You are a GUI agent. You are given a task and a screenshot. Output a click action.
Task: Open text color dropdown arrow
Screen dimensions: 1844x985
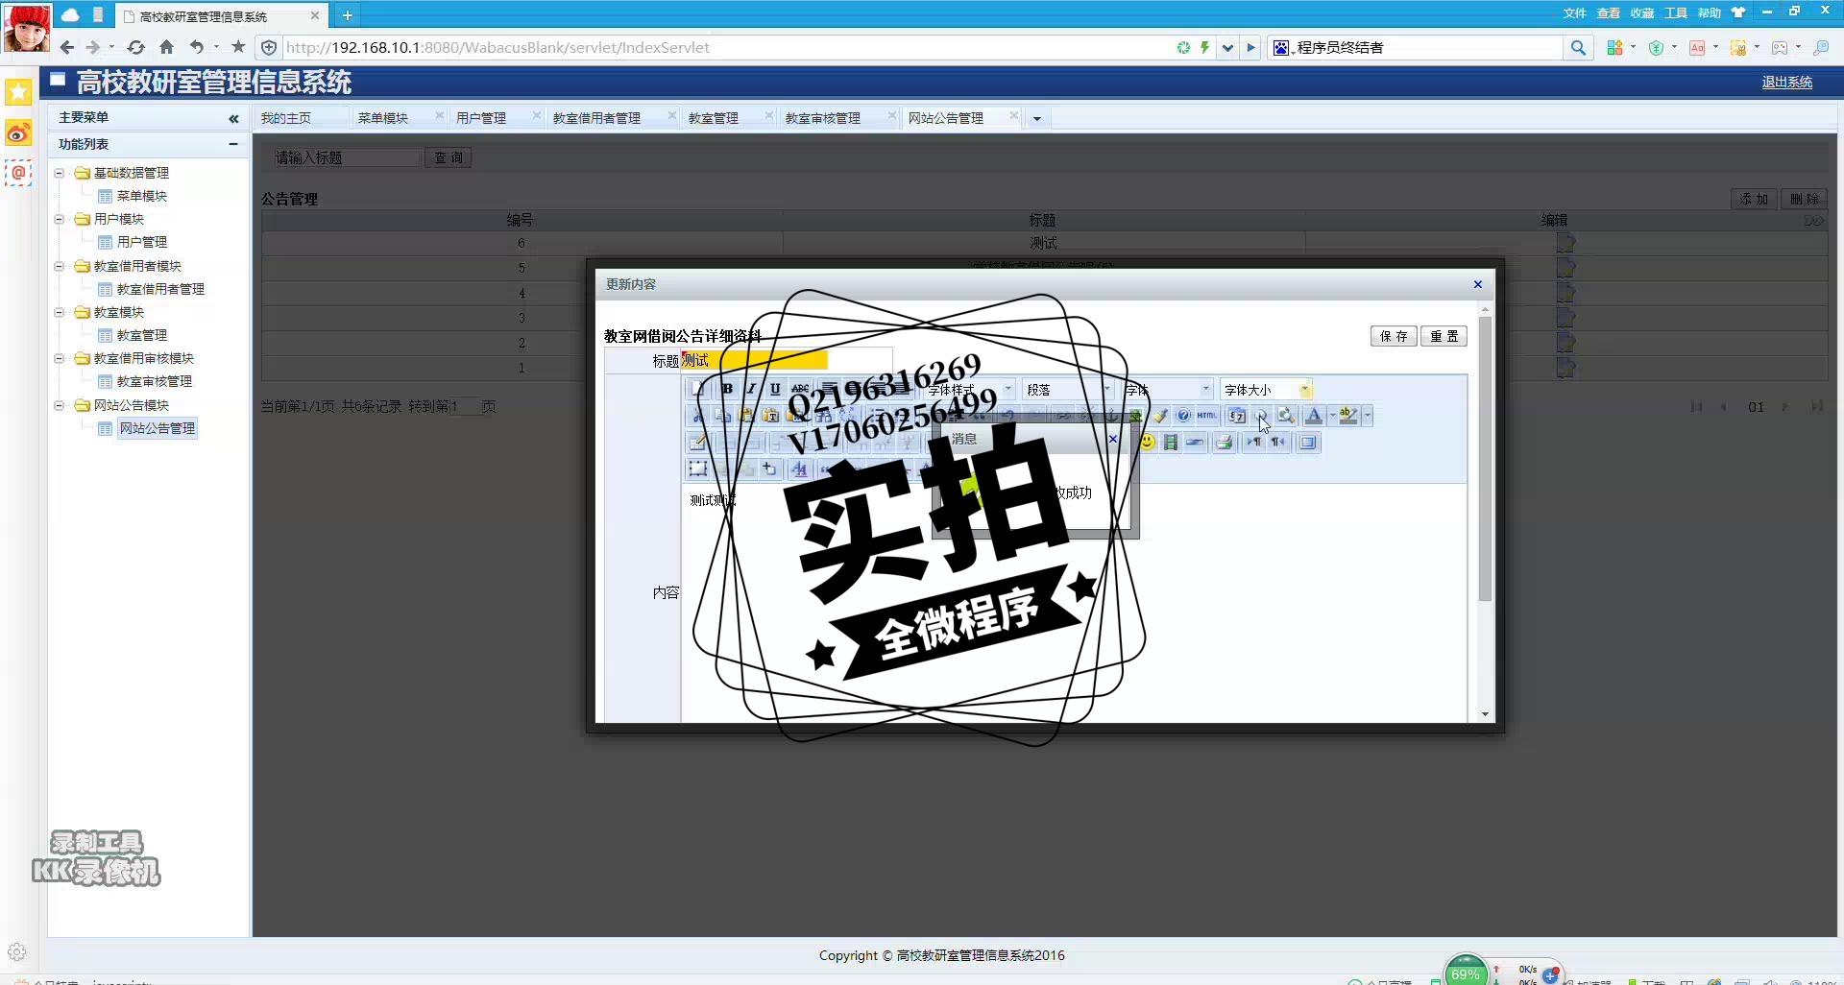[x=1331, y=416]
